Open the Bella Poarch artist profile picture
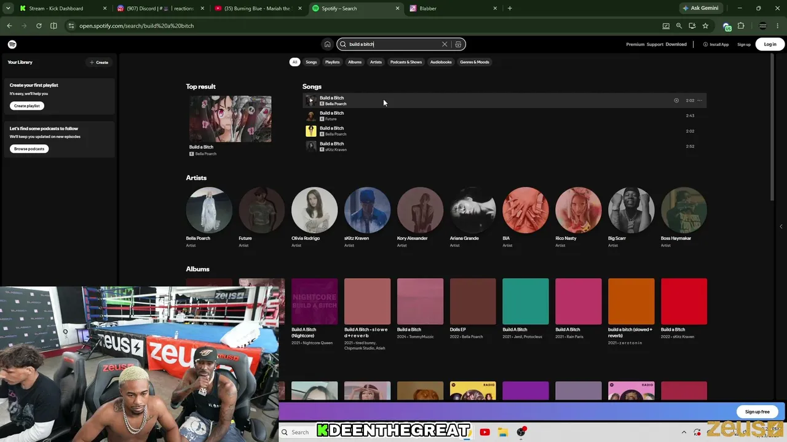The height and width of the screenshot is (442, 787). [209, 210]
